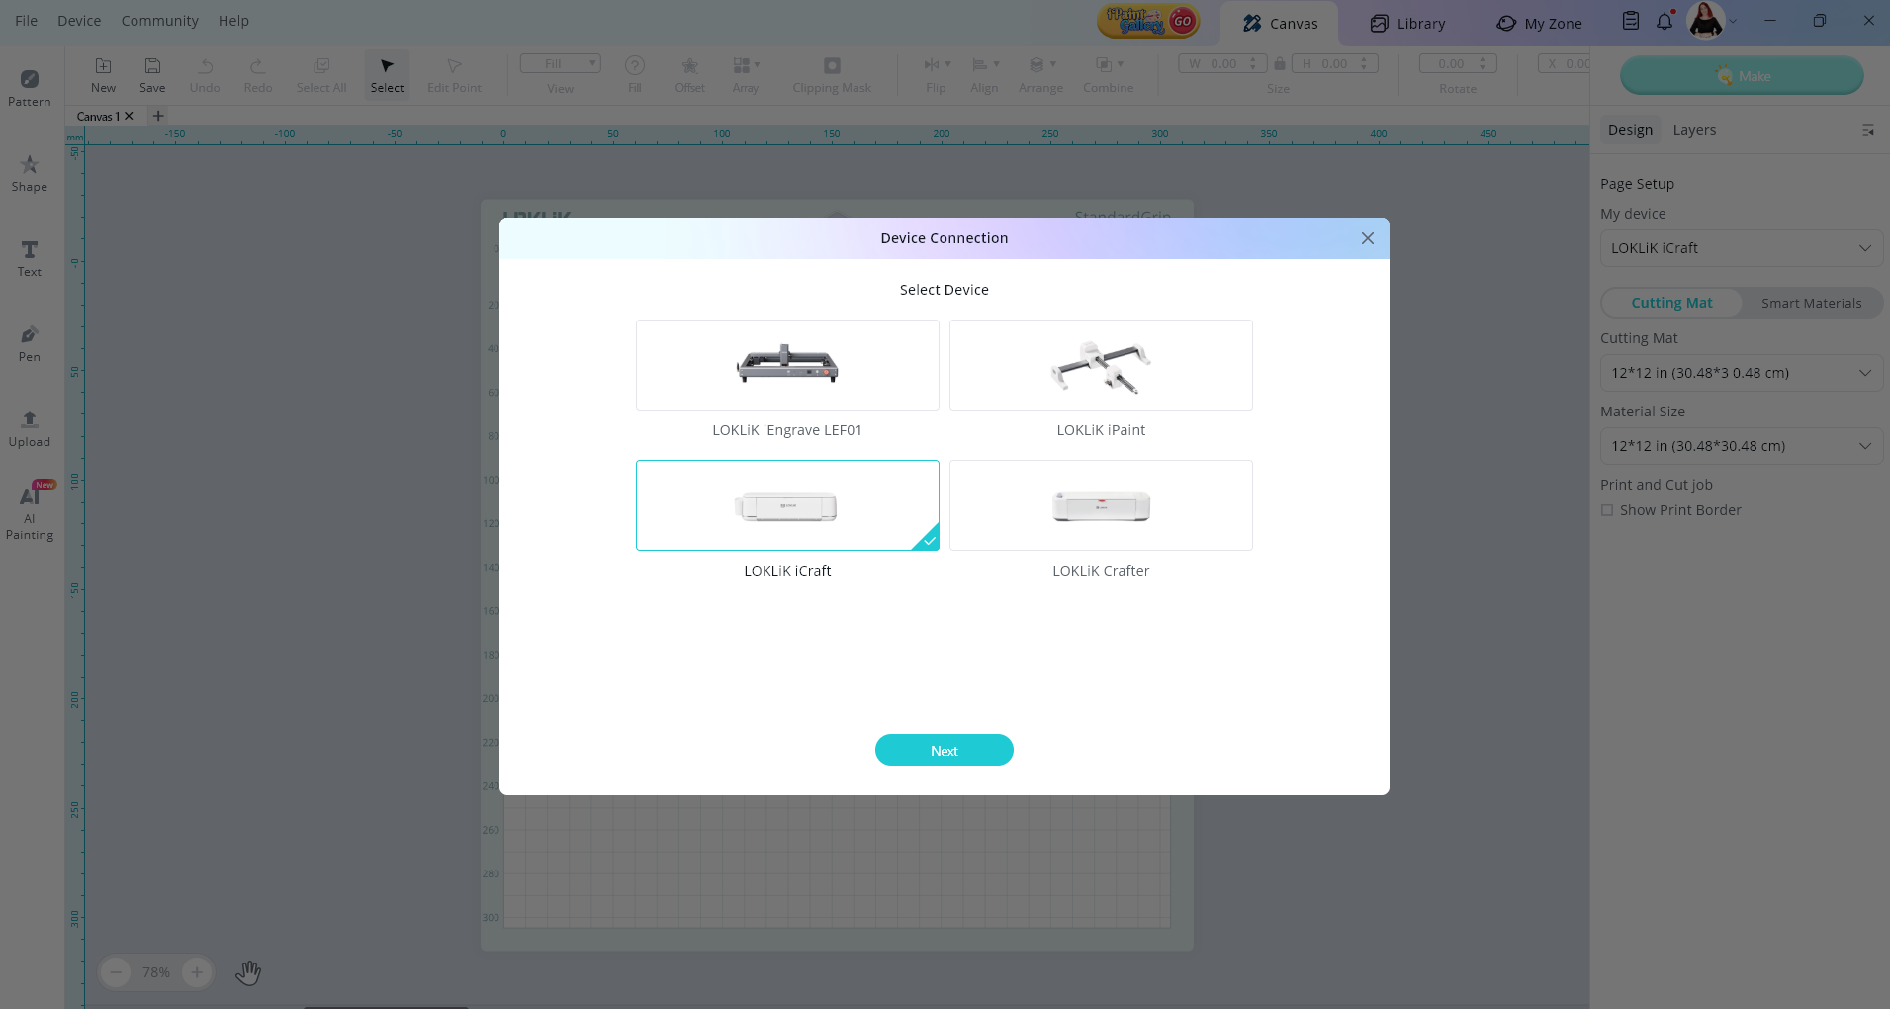Choose the Text tool
The width and height of the screenshot is (1890, 1009).
29,257
